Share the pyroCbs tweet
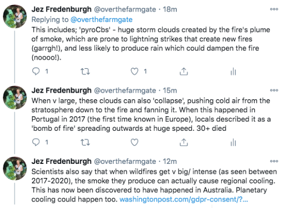 [184, 71]
